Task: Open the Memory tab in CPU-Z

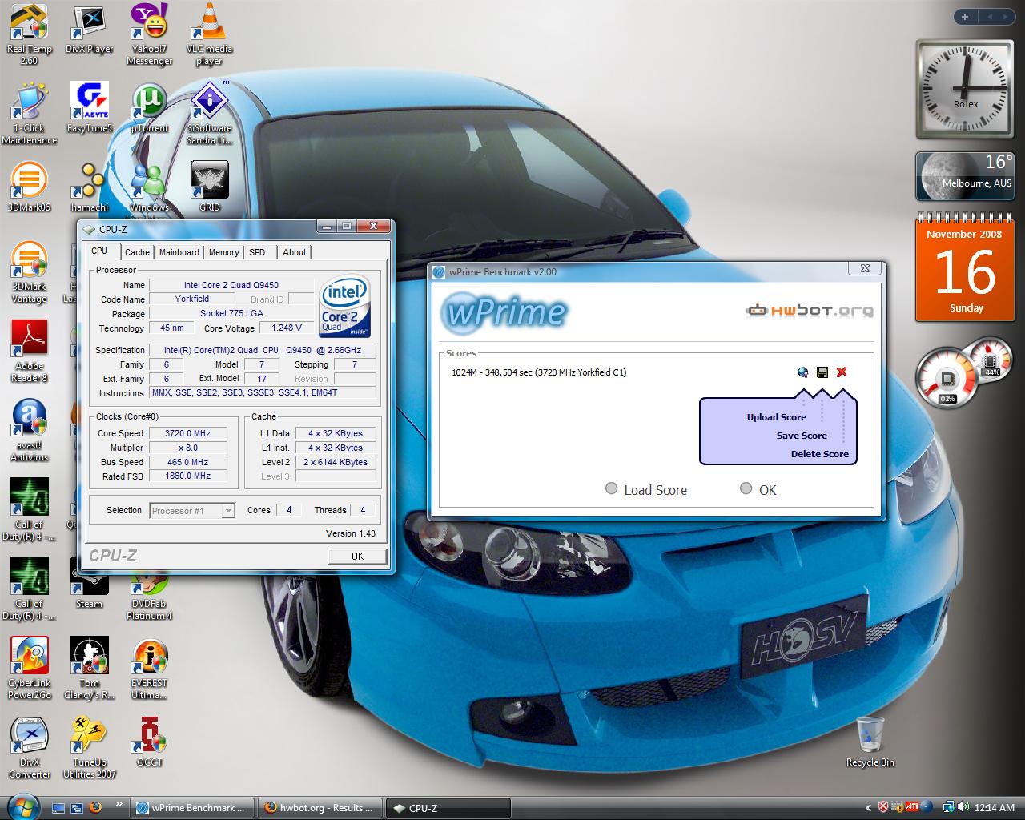Action: [224, 252]
